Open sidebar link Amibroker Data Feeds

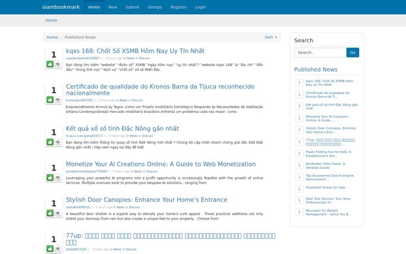click(325, 165)
